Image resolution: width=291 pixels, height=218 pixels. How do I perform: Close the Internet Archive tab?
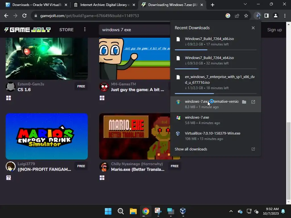point(134,5)
